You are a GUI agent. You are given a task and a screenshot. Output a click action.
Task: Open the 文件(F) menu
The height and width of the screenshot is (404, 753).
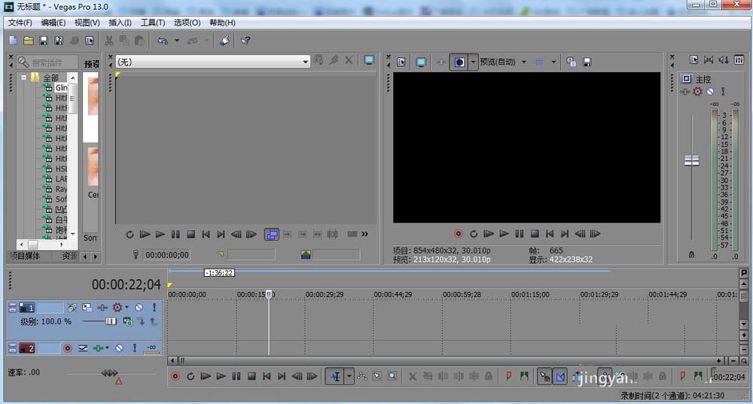(x=20, y=23)
